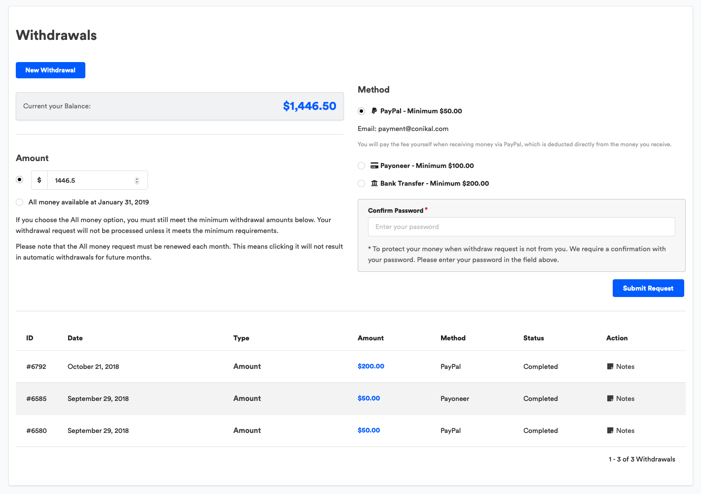
Task: Click the PayPal logo icon next to PayPal method
Action: [x=374, y=111]
